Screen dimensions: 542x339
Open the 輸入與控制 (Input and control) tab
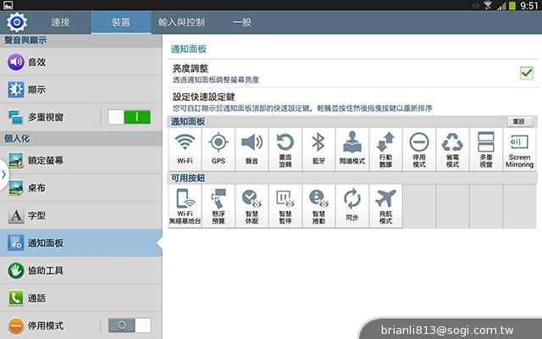(x=181, y=19)
